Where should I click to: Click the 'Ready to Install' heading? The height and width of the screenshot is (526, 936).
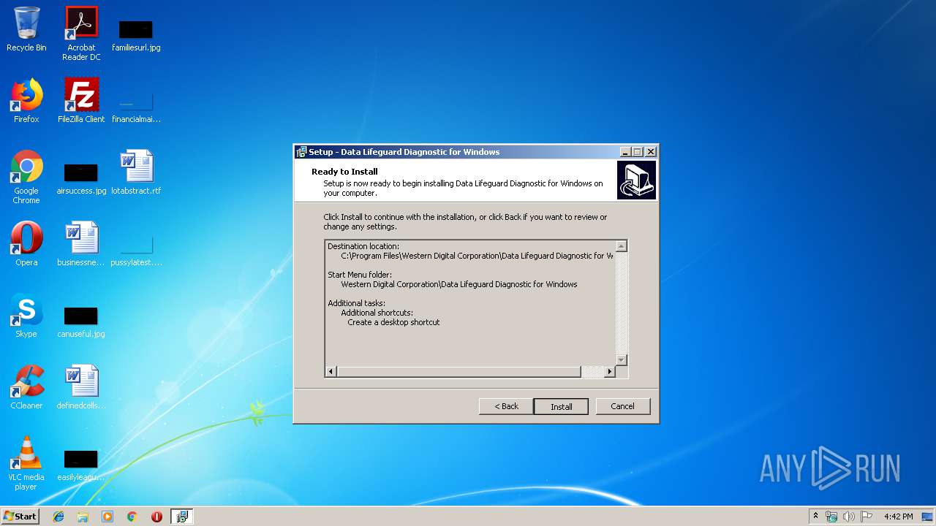pyautogui.click(x=344, y=172)
